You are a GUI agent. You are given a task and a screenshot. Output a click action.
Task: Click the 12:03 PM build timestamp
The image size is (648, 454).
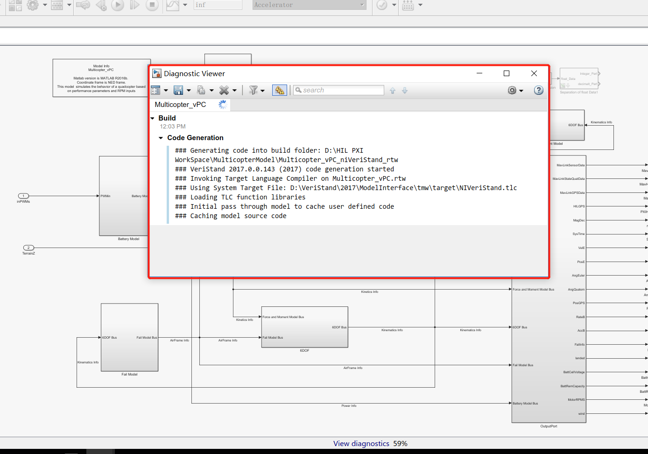click(173, 127)
